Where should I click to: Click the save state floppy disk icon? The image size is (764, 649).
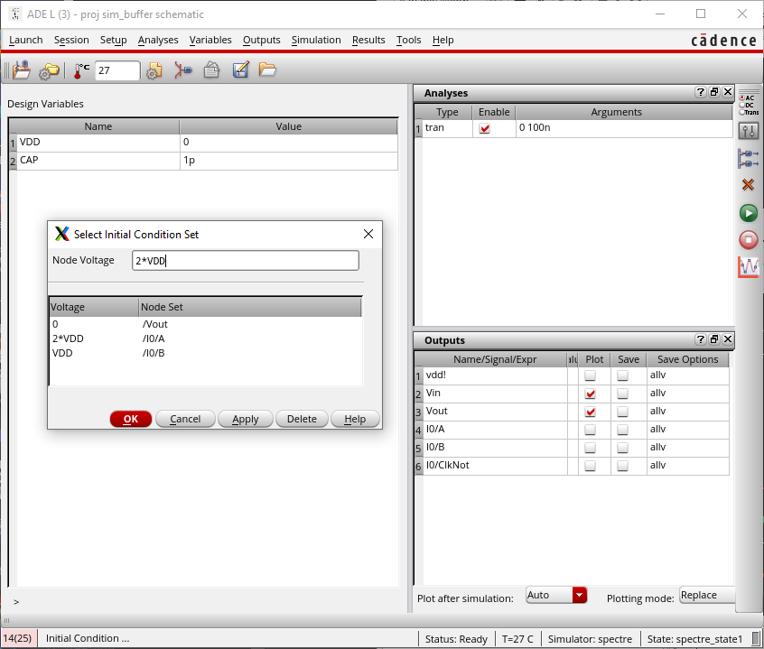pyautogui.click(x=240, y=70)
